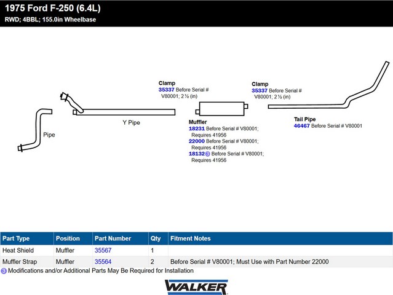Click the 'Must Use with Part Number 22000' note
This screenshot has width=393, height=295.
[282, 261]
